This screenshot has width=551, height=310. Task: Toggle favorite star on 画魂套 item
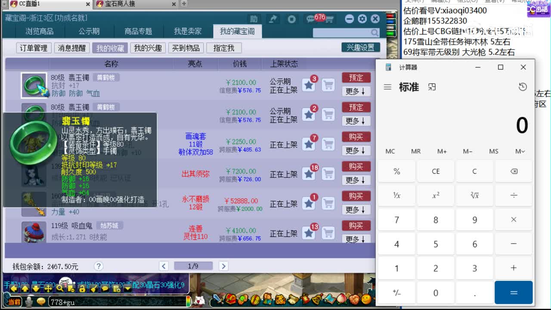coord(309,144)
